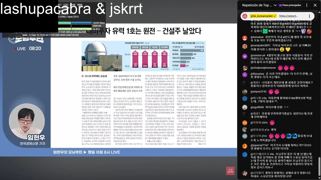This screenshot has width=321, height=180.
Task: Click the construction stock price bar chart
Action: point(147,56)
